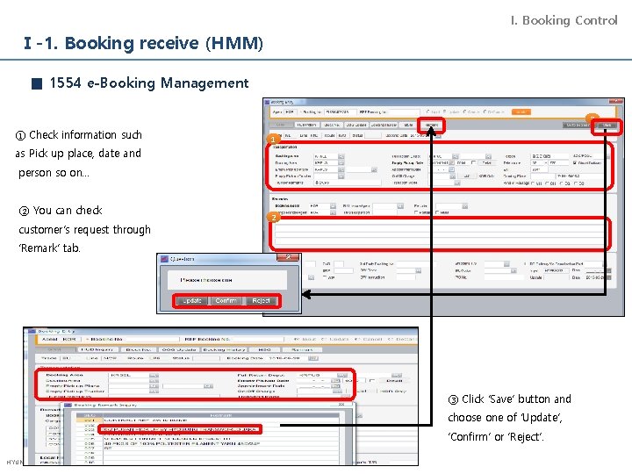
Task: Select Update radio button in upper window
Action: (x=444, y=111)
